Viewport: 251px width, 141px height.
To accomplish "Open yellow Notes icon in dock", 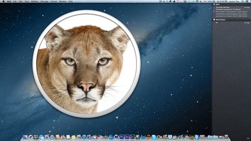I will [73, 137].
